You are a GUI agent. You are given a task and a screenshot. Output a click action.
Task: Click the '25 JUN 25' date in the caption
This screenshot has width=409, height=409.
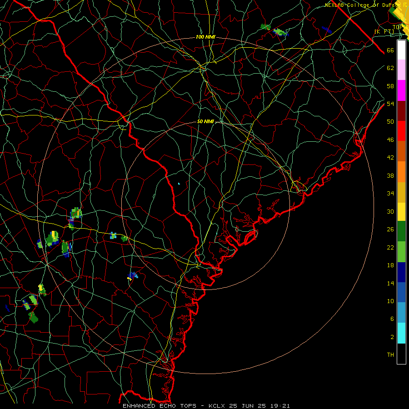point(247,406)
